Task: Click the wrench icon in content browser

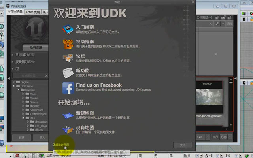Action: 217,24
